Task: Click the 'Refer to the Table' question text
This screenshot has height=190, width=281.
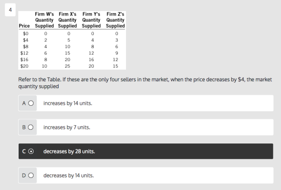Action: tap(145, 83)
